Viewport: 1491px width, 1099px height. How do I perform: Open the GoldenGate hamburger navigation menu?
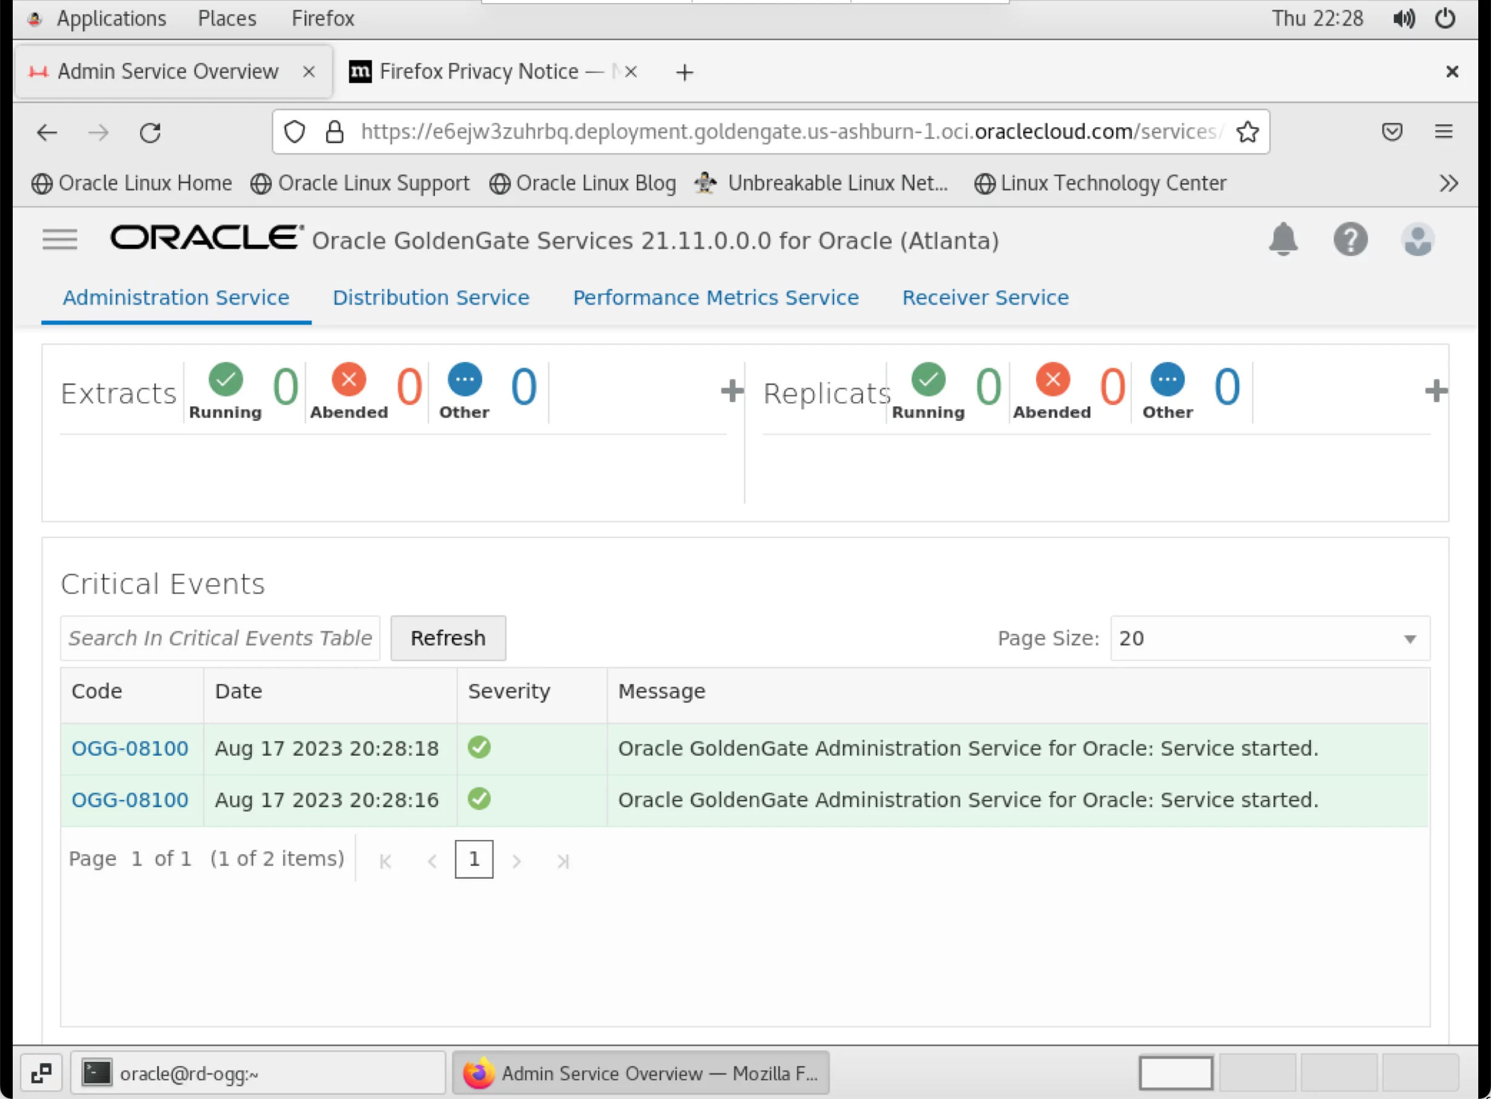(60, 240)
